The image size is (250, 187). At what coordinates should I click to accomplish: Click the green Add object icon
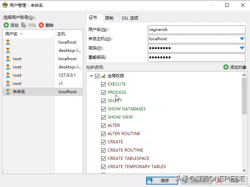(x=226, y=67)
